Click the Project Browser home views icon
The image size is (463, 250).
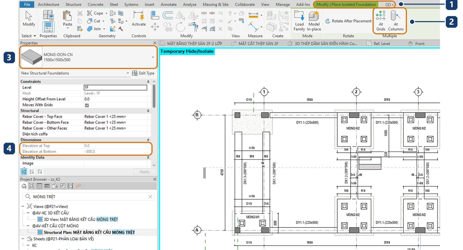pos(24,186)
